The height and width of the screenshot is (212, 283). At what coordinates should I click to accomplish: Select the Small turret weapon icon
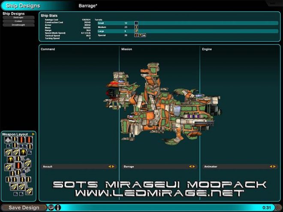(x=136, y=23)
